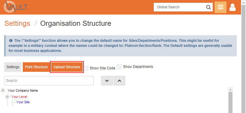Select the Your Site tree item

point(23,102)
